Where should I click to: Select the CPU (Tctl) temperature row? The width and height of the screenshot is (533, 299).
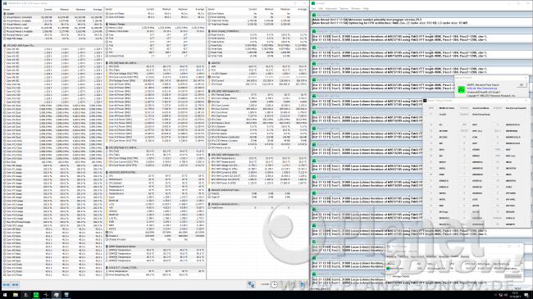coord(155,66)
